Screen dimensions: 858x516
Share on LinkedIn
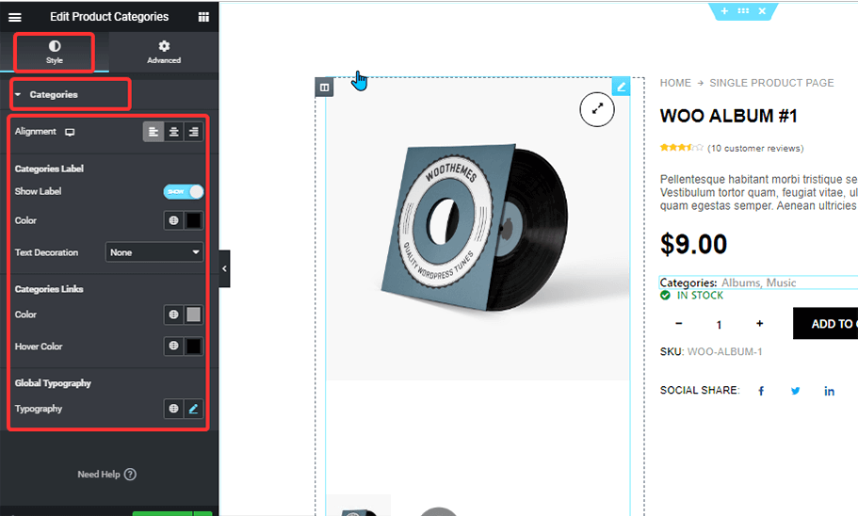[830, 391]
